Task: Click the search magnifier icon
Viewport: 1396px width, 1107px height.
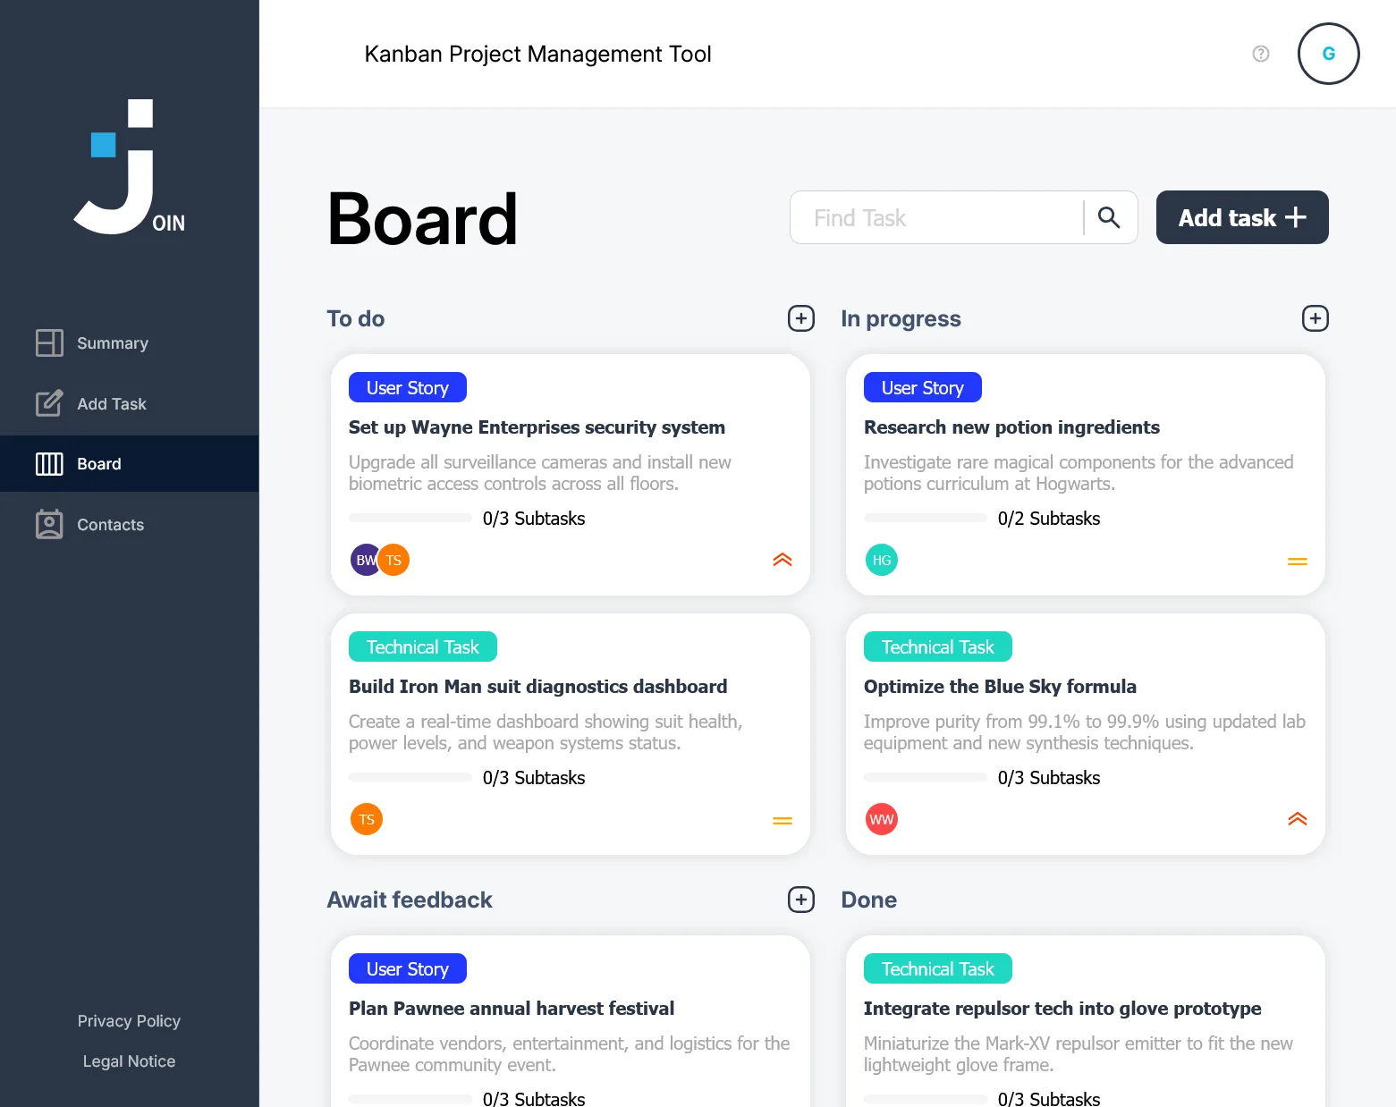Action: tap(1109, 217)
